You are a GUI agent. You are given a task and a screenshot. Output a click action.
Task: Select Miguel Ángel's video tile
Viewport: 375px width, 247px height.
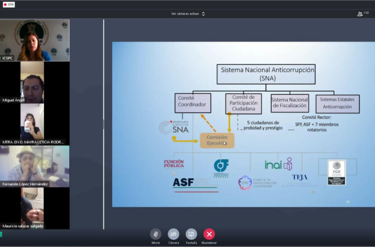[x=34, y=82]
